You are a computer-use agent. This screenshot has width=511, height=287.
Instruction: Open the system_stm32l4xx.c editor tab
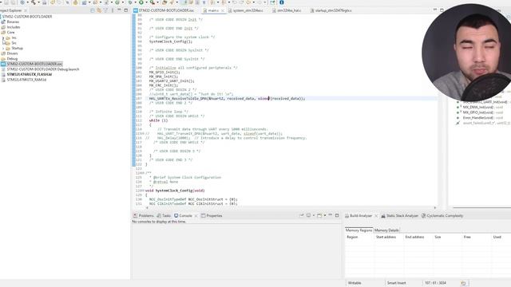[246, 10]
